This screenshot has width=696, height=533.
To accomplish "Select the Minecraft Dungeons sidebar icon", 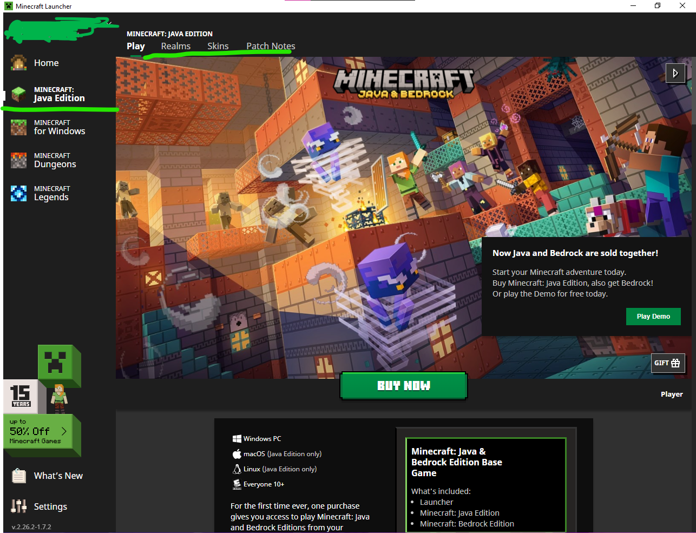I will pyautogui.click(x=18, y=160).
